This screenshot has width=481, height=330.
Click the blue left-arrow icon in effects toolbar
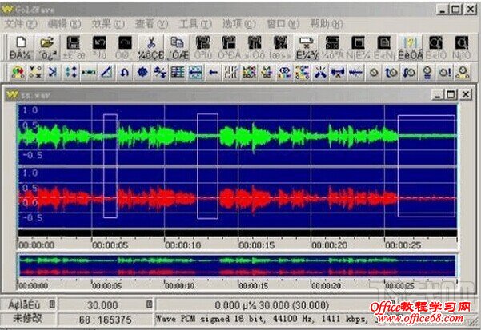pyautogui.click(x=213, y=73)
